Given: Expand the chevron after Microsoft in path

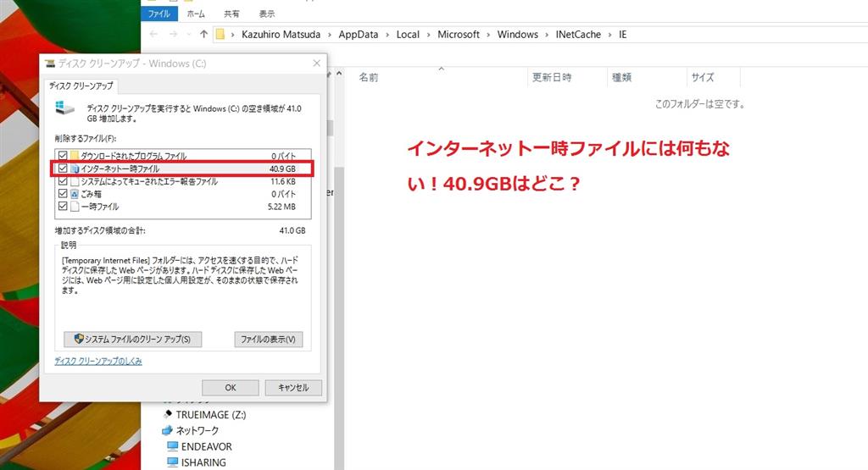Looking at the screenshot, I should tap(488, 35).
